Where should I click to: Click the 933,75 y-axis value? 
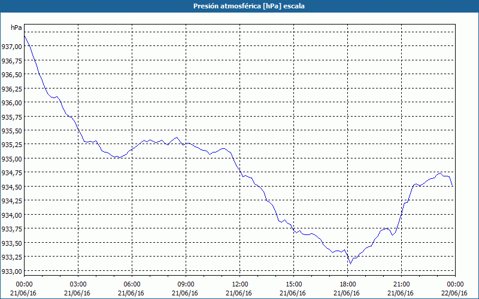(11, 229)
